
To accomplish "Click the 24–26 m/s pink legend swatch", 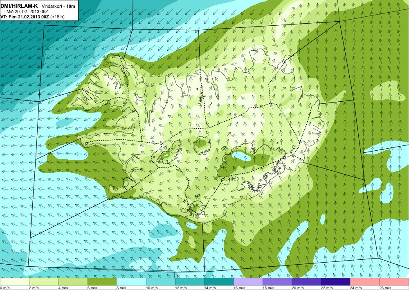I will coord(365,282).
